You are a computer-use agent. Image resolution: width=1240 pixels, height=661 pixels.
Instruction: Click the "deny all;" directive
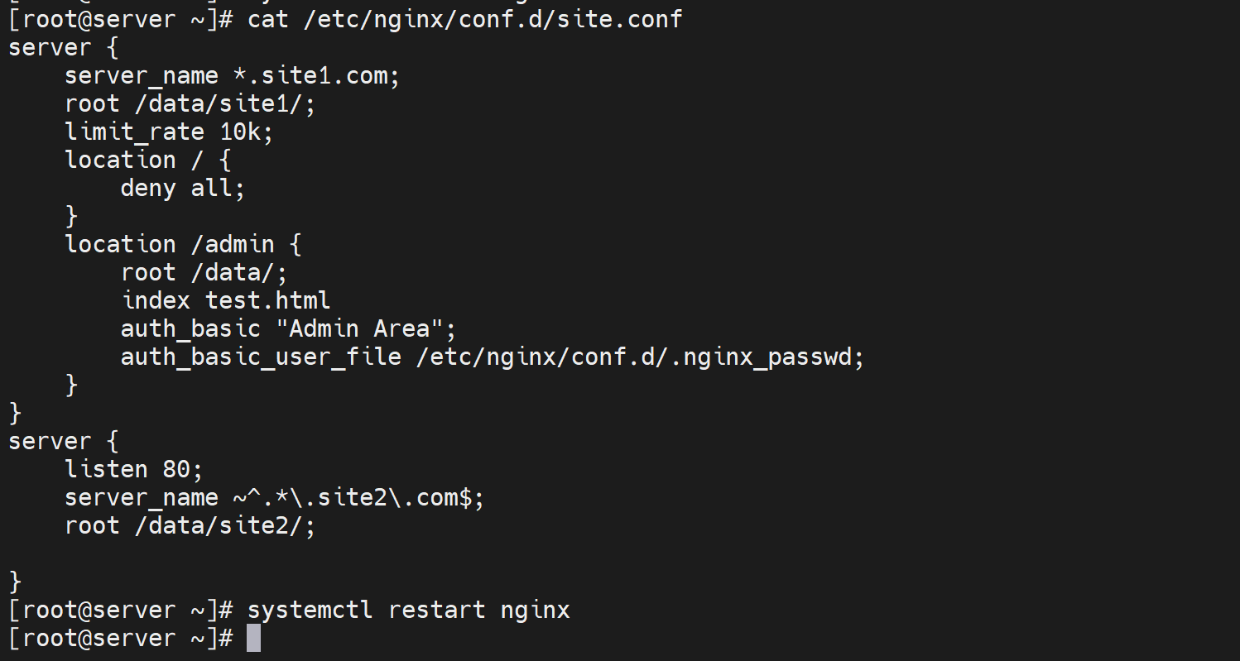tap(183, 188)
